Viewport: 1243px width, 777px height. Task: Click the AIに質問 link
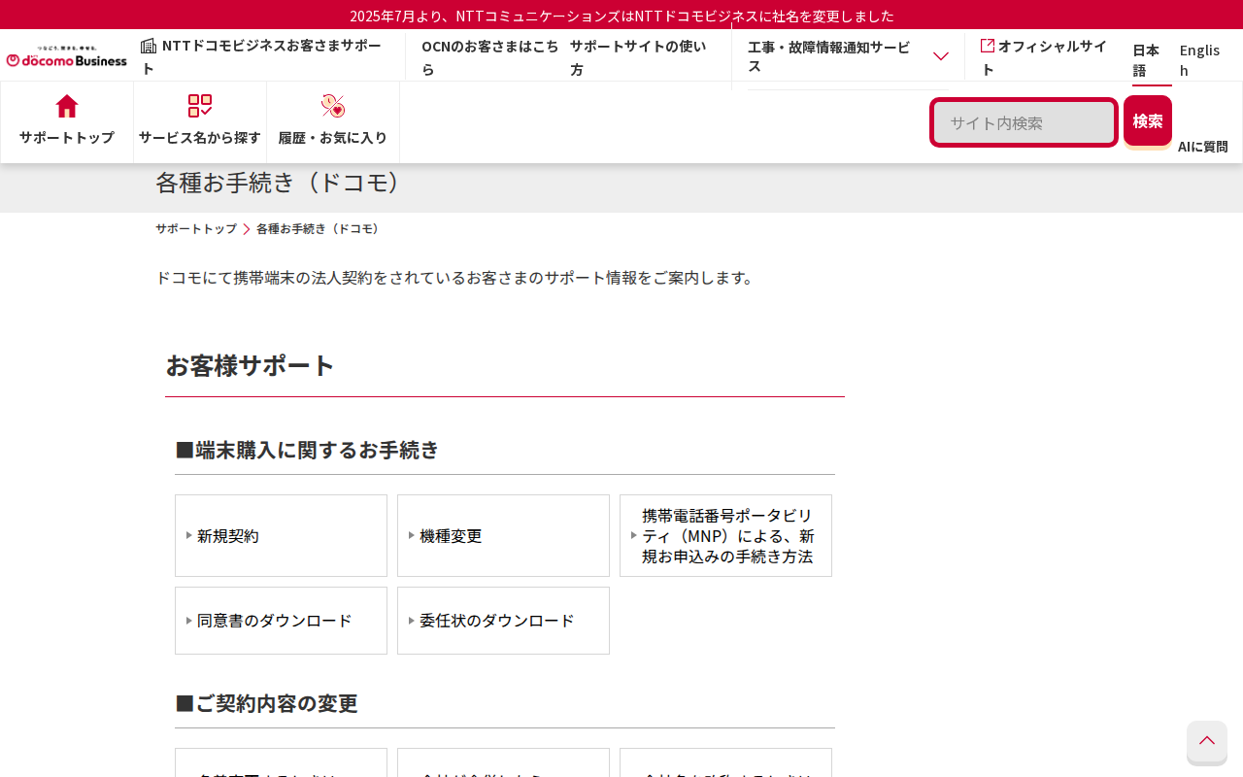[x=1203, y=147]
